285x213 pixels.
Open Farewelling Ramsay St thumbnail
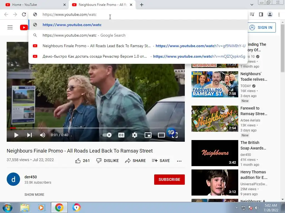tap(215, 84)
